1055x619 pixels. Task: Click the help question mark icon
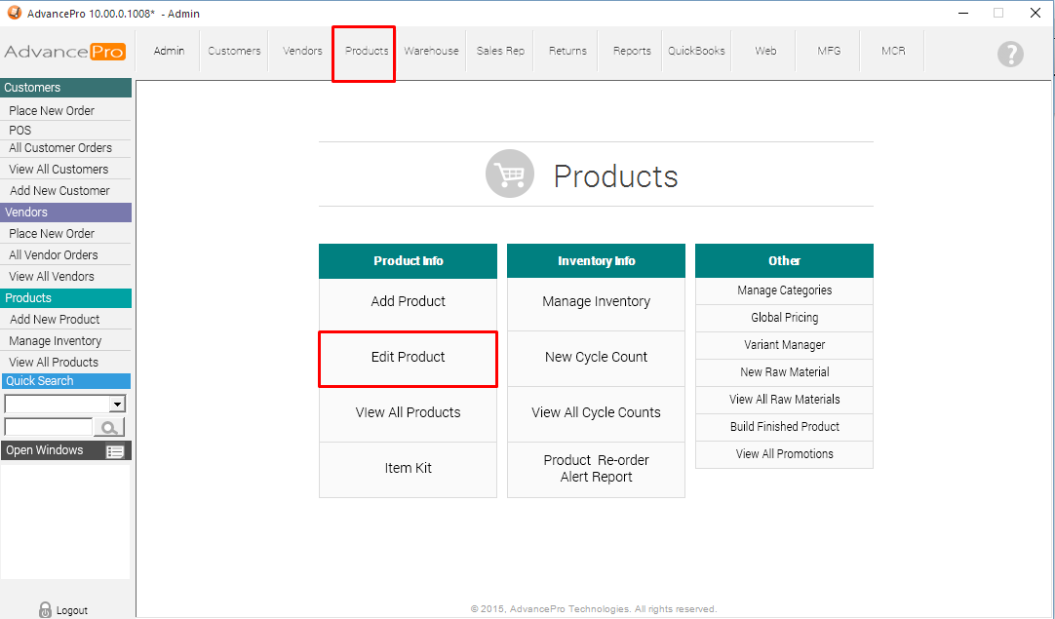pos(1010,54)
